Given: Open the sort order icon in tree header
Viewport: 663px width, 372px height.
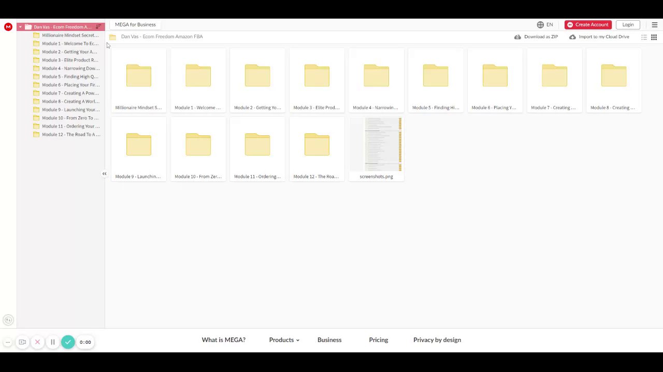Looking at the screenshot, I should [98, 27].
